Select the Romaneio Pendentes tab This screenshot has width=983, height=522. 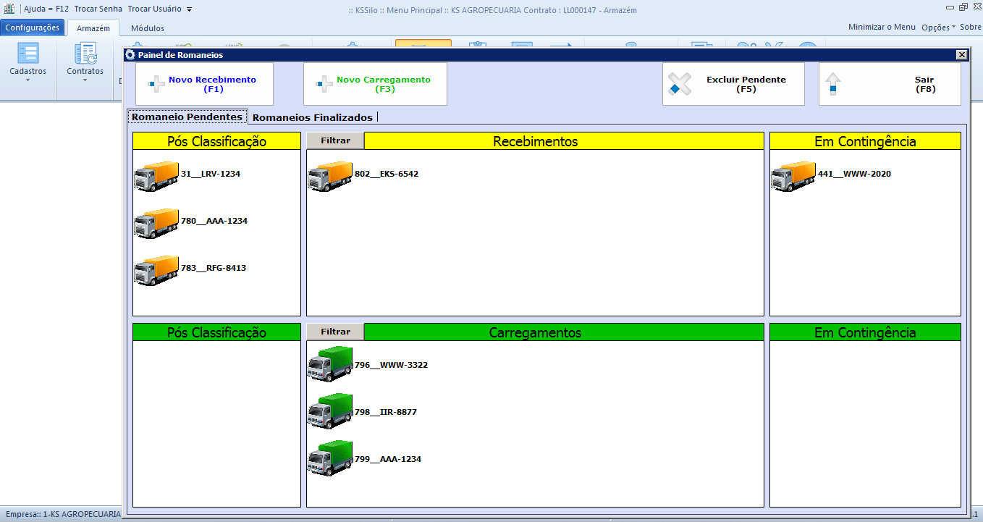(x=187, y=117)
